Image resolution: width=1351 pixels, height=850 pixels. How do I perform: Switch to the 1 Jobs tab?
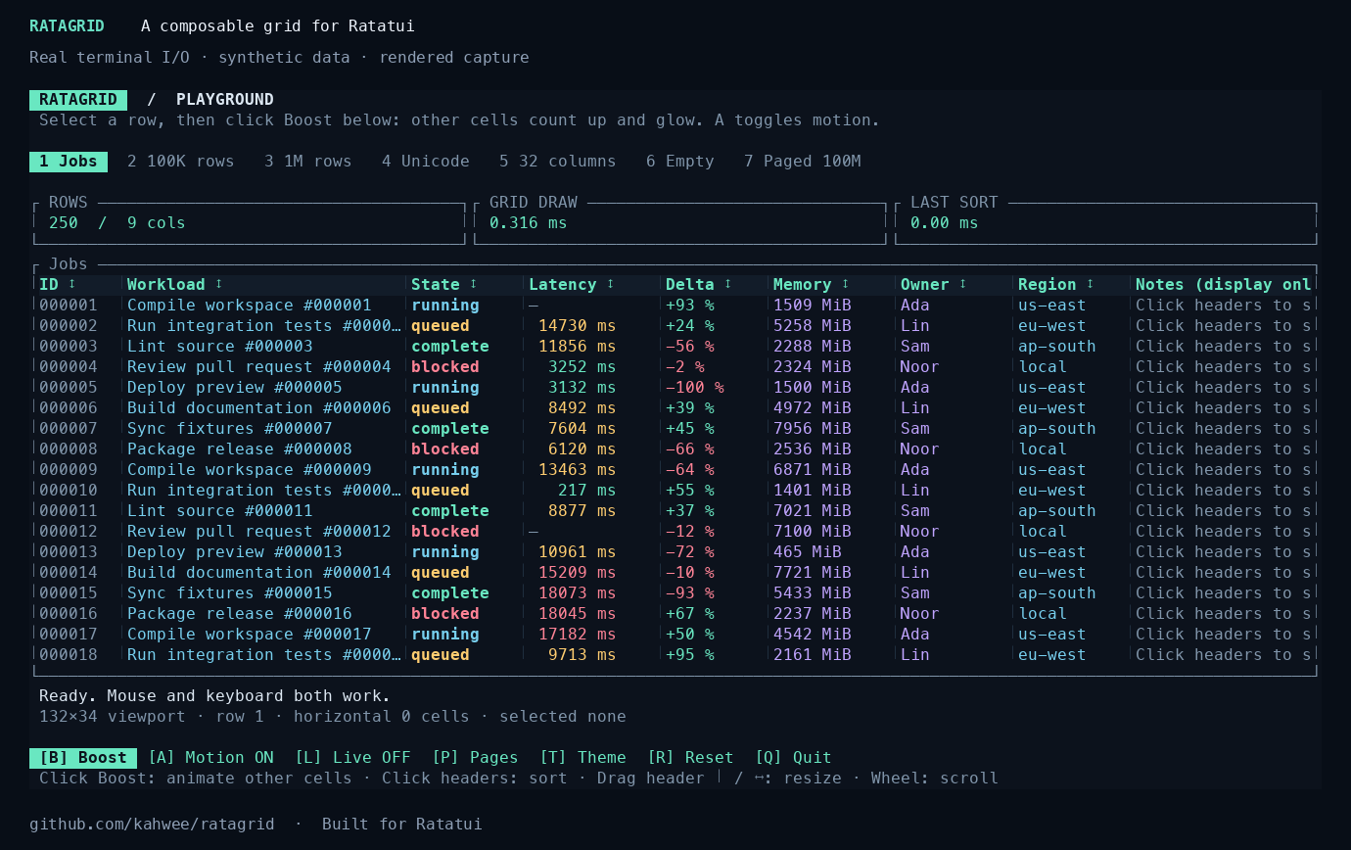[69, 162]
